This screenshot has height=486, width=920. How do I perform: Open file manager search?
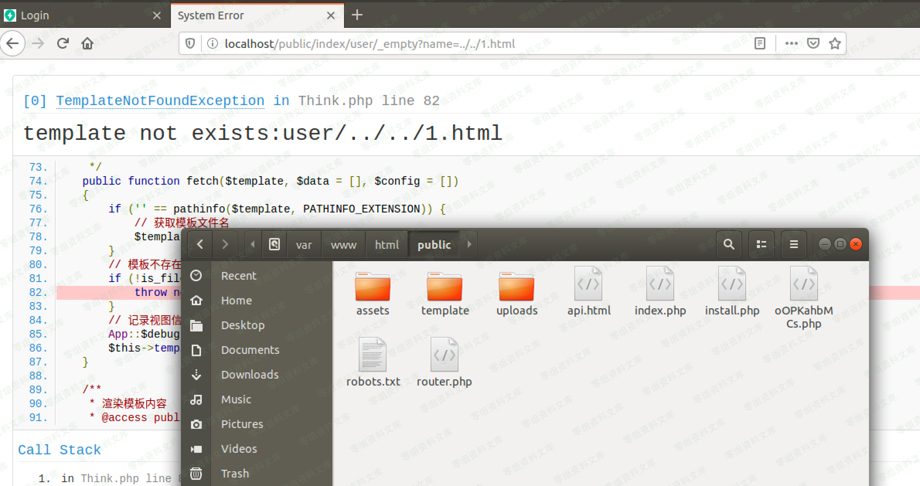click(729, 244)
